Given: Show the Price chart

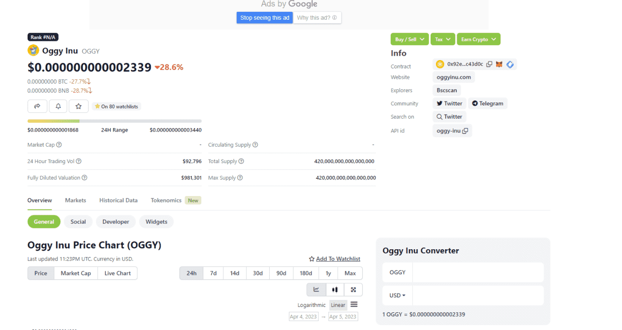Looking at the screenshot, I should click(x=41, y=273).
